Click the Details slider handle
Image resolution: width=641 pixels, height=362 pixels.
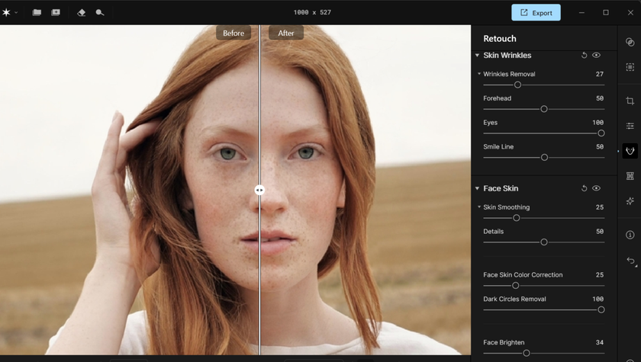543,242
